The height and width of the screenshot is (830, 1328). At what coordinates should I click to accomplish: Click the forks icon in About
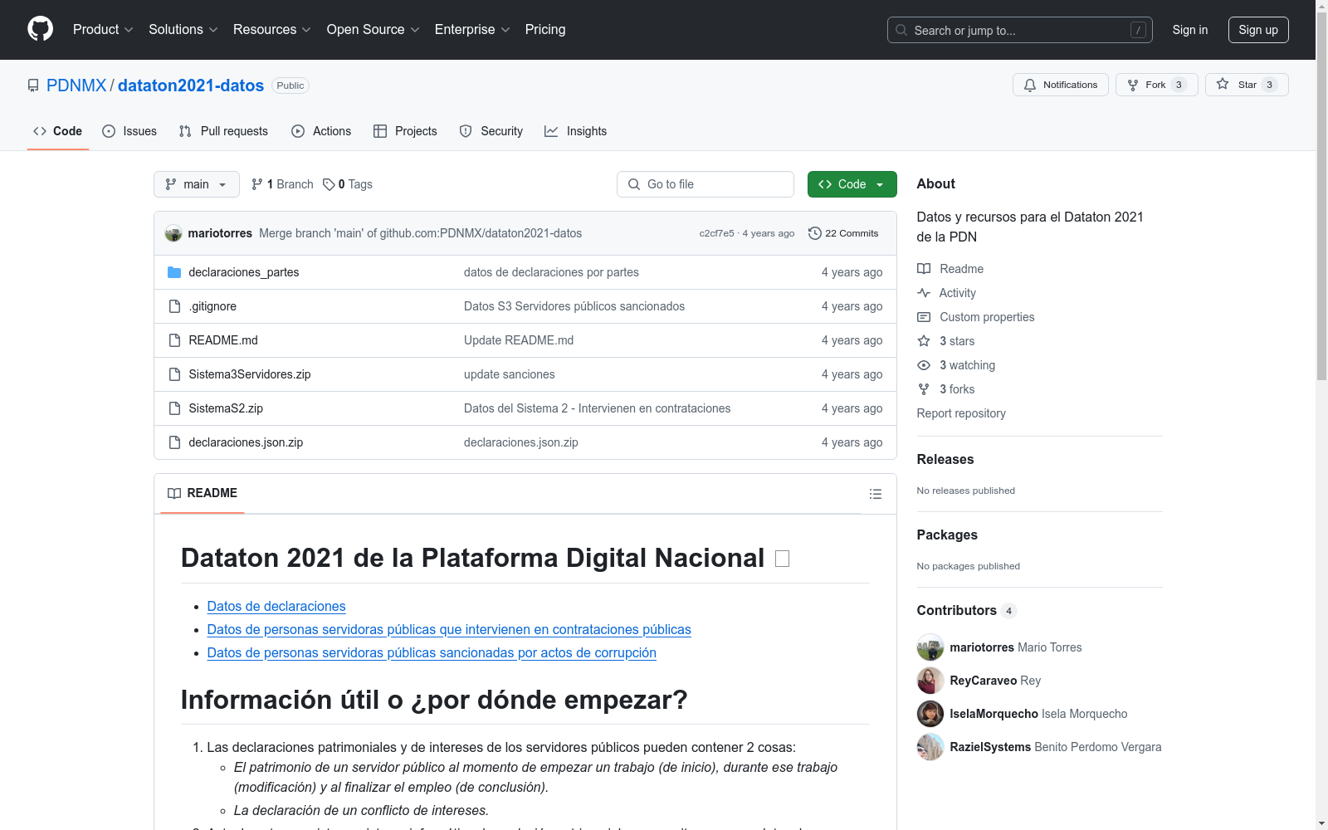click(x=924, y=389)
